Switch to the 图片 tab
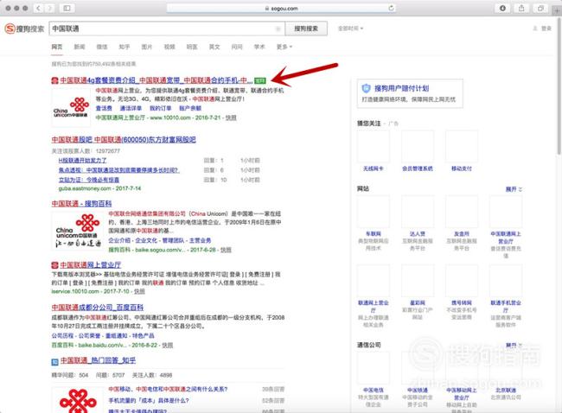 (x=147, y=47)
